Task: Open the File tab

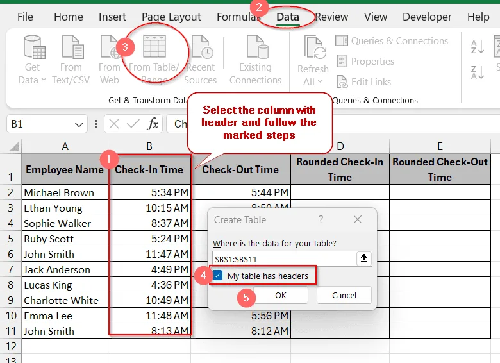Action: (25, 17)
